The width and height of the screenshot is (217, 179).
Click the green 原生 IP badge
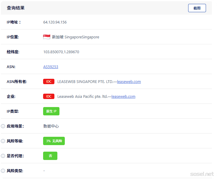(51, 111)
